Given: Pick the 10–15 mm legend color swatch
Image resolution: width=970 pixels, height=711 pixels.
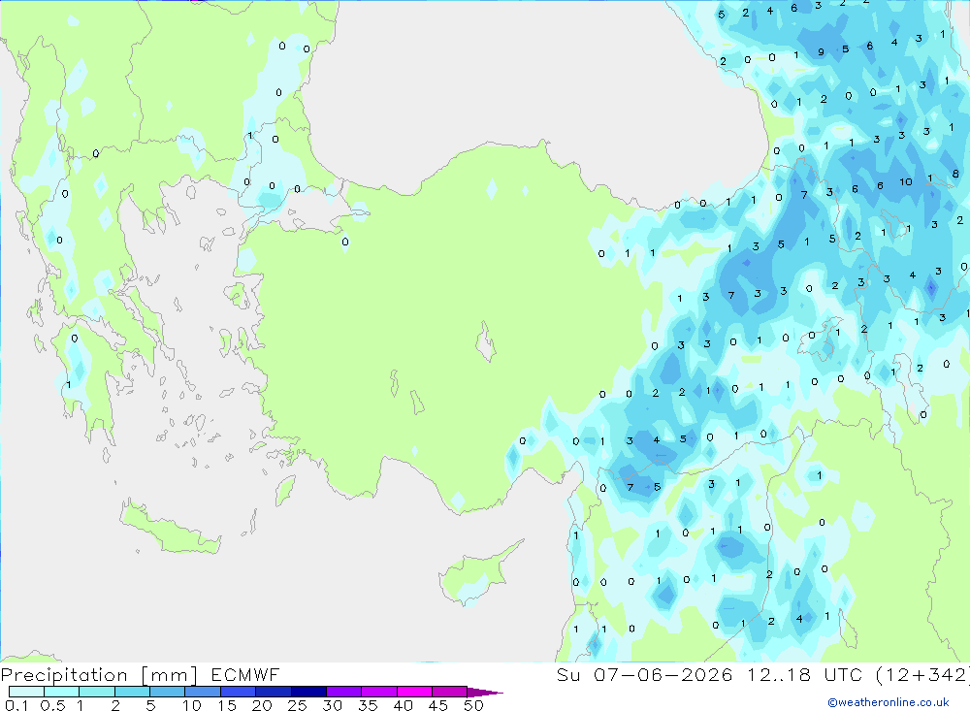Looking at the screenshot, I should pyautogui.click(x=203, y=692).
